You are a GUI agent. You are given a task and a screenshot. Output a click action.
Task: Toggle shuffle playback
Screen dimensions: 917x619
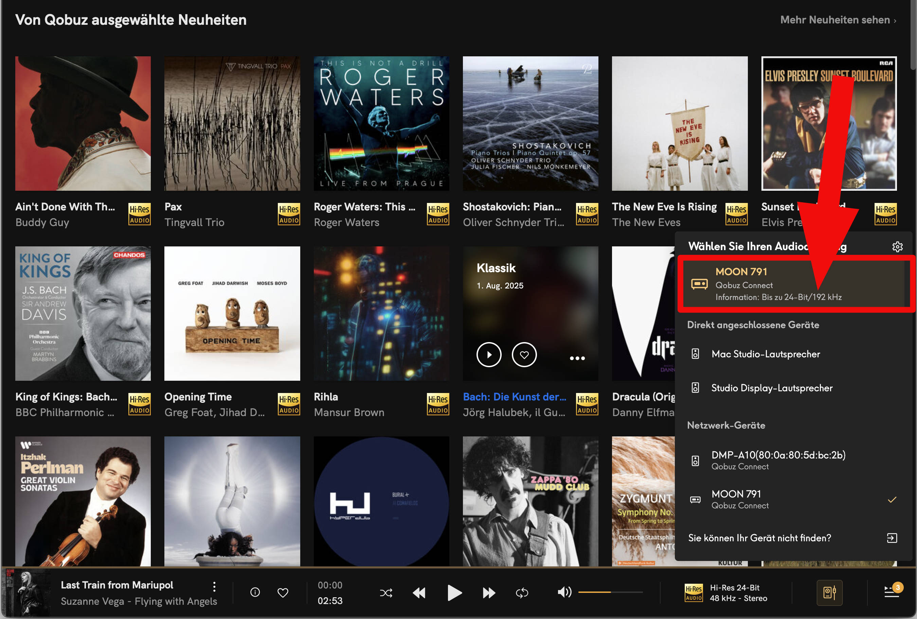coord(386,593)
